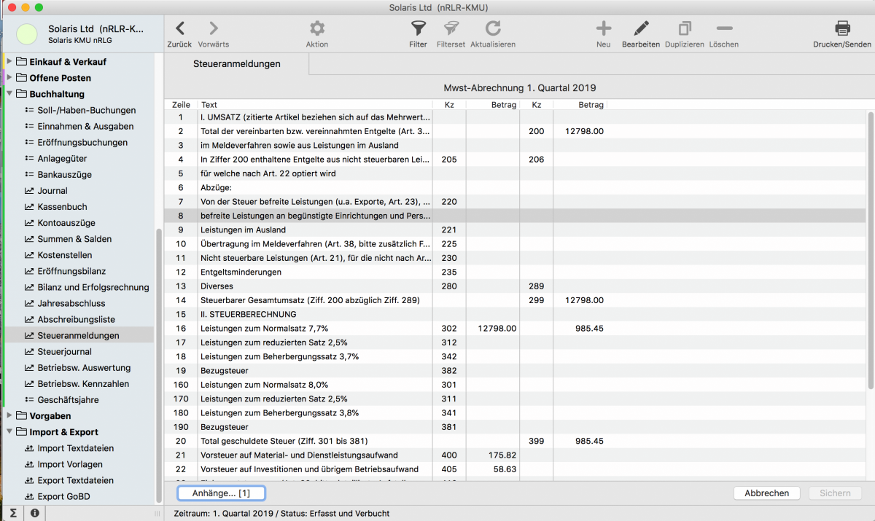This screenshot has width=875, height=521.
Task: Switch to the Steueranmeldungen tab
Action: point(237,64)
